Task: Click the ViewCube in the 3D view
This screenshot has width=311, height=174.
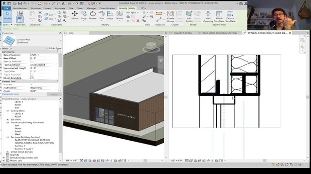Action: point(151,46)
